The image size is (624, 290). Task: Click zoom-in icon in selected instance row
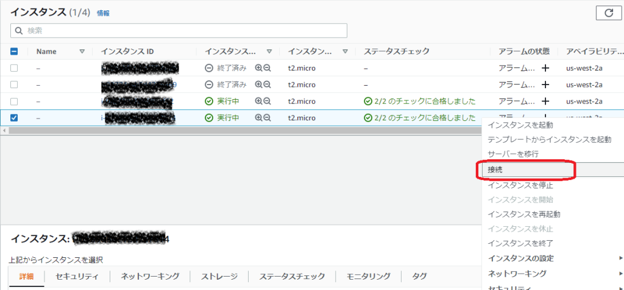[x=258, y=118]
